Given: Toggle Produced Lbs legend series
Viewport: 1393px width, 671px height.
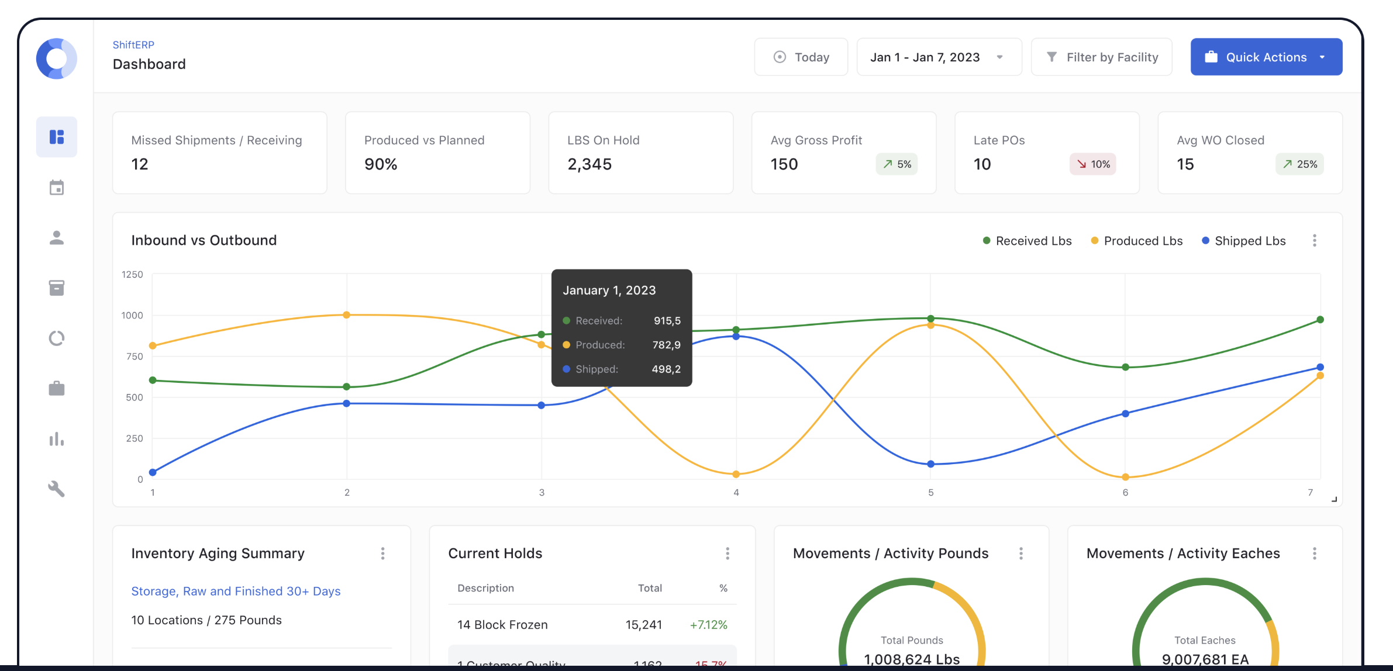Looking at the screenshot, I should pyautogui.click(x=1136, y=241).
